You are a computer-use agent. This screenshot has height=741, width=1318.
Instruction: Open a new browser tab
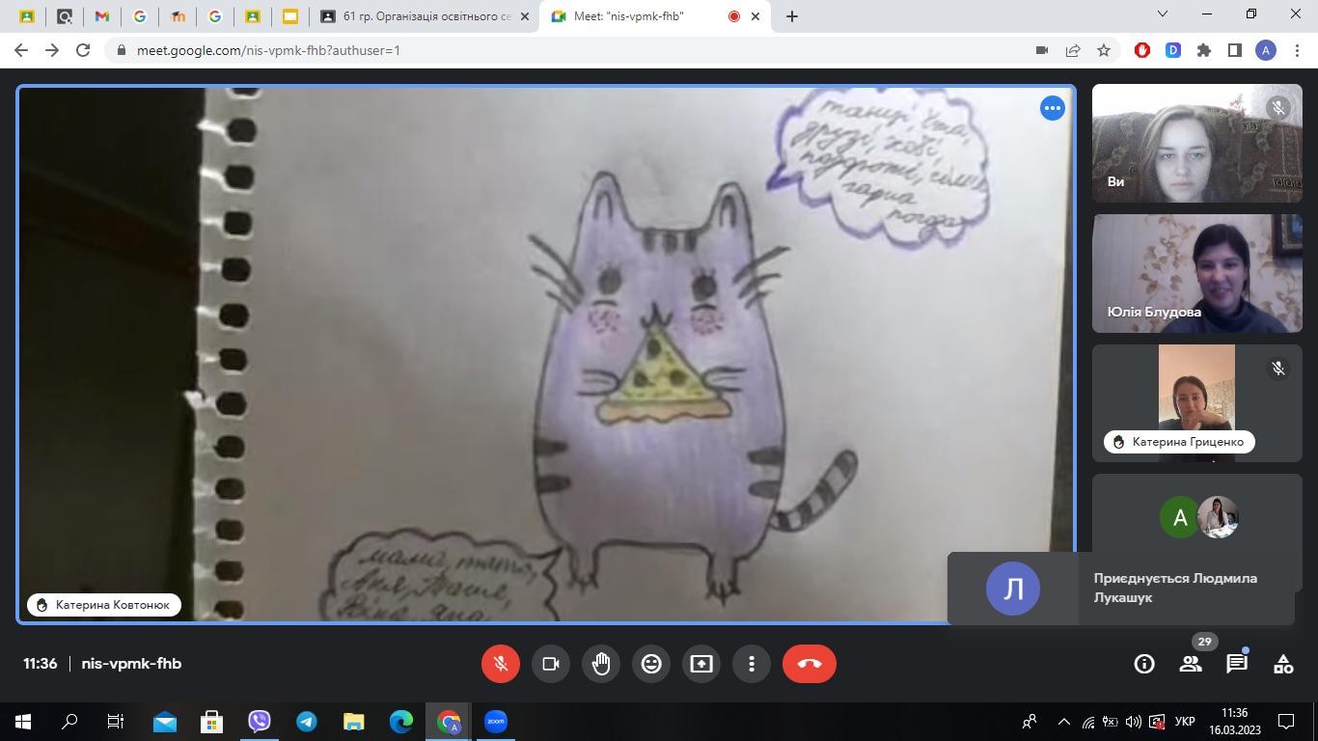click(x=792, y=16)
